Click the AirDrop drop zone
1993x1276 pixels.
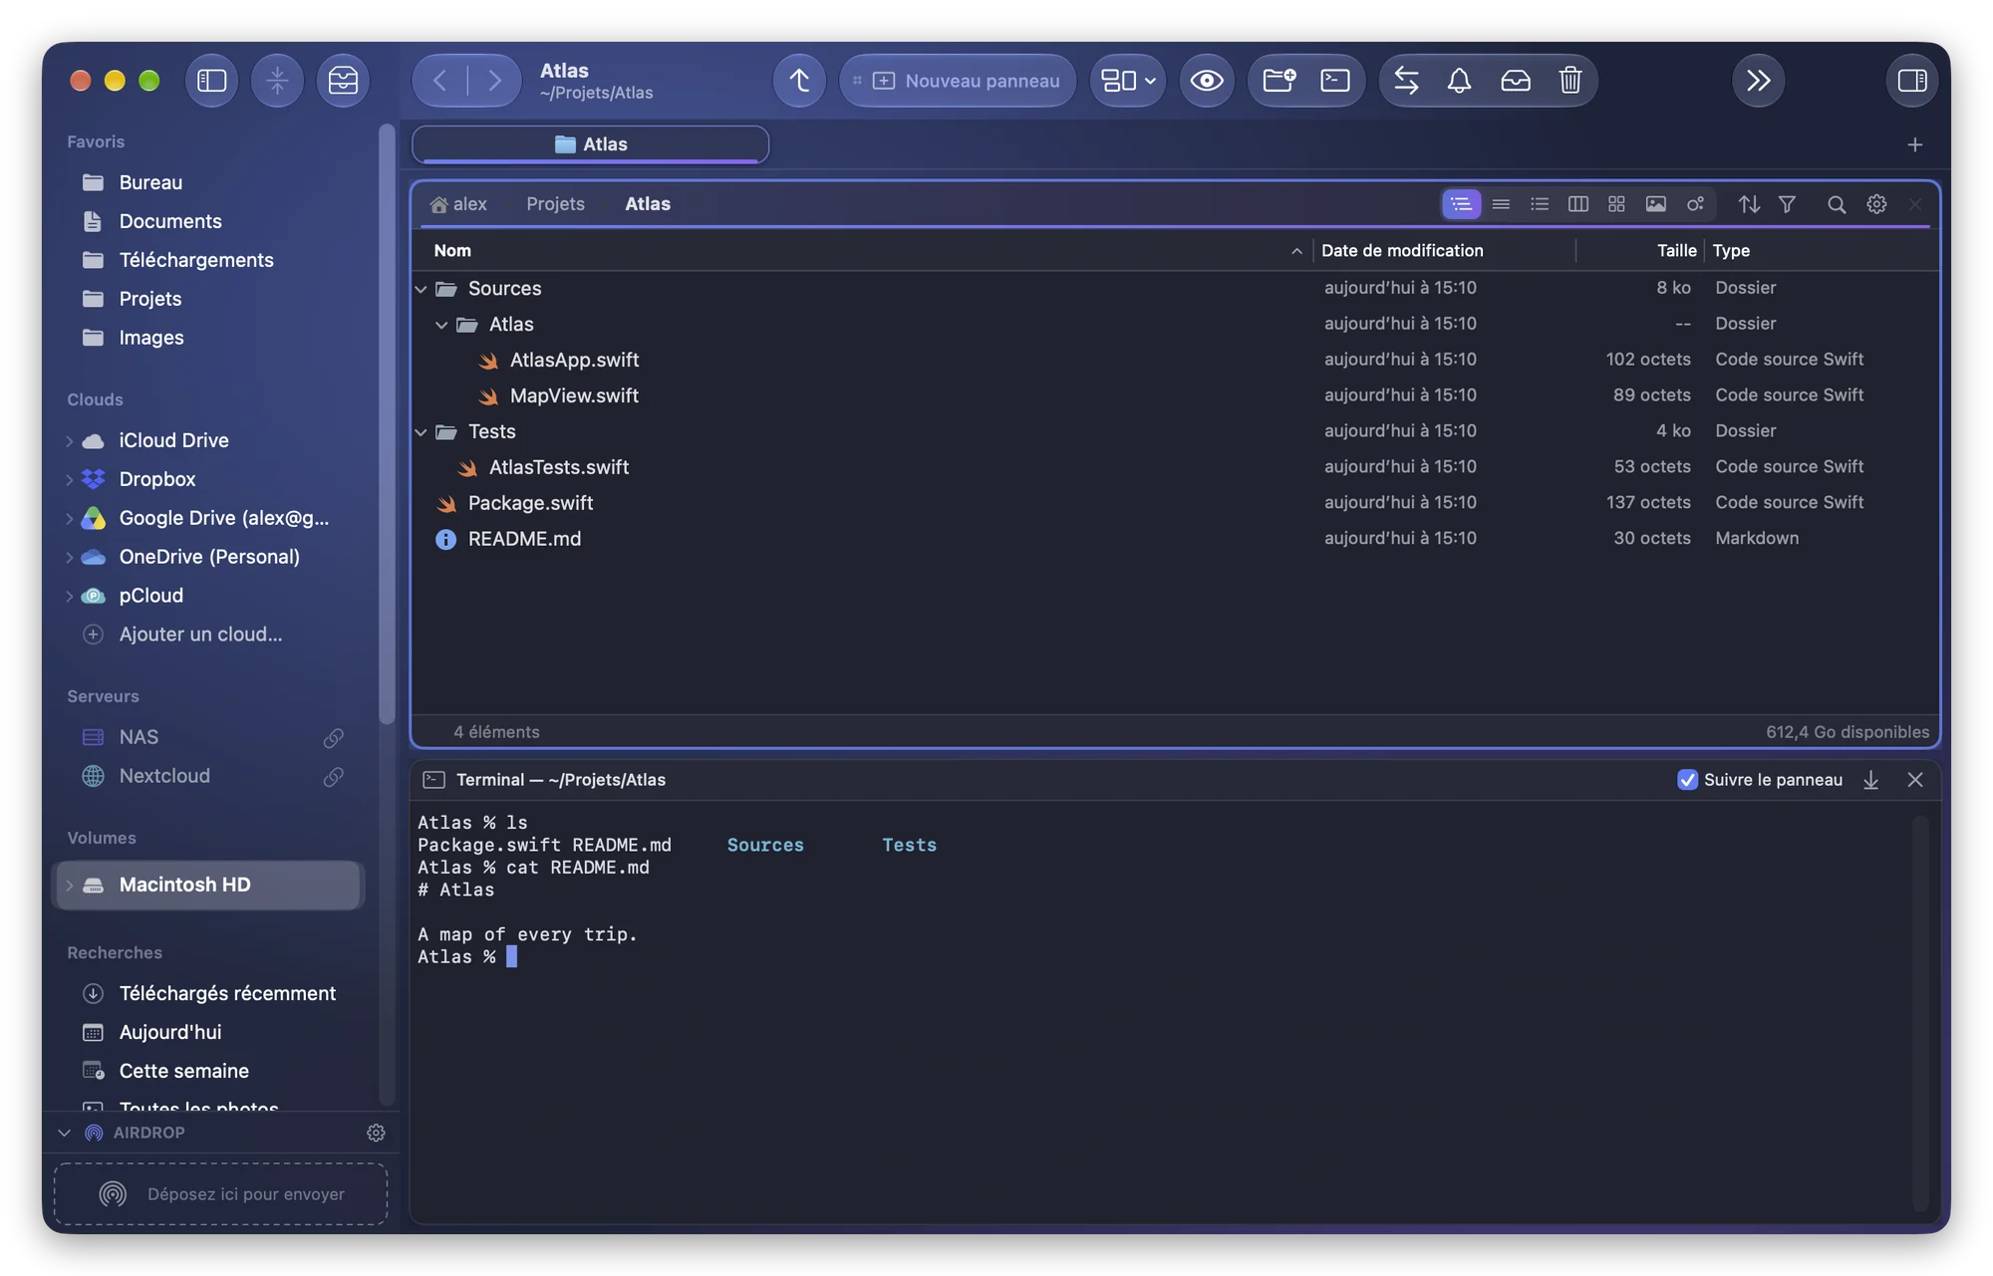221,1193
